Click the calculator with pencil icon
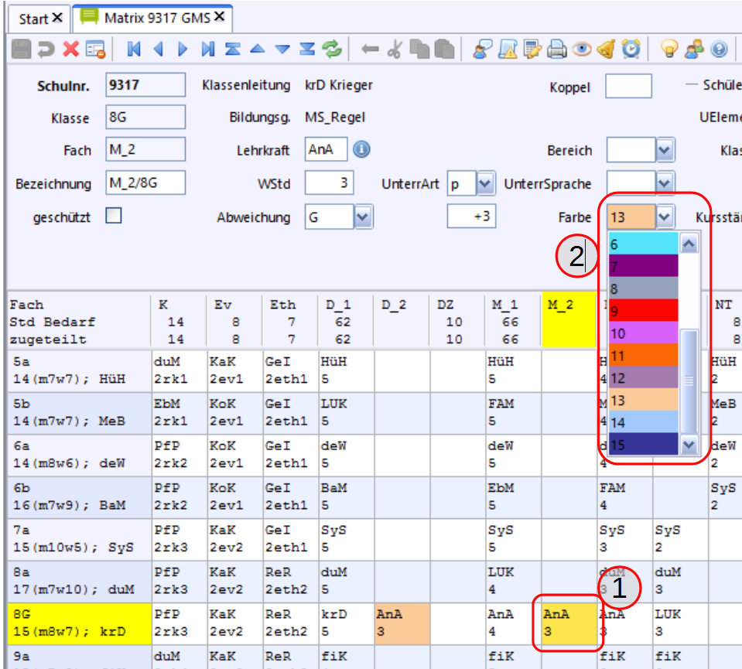 532,49
